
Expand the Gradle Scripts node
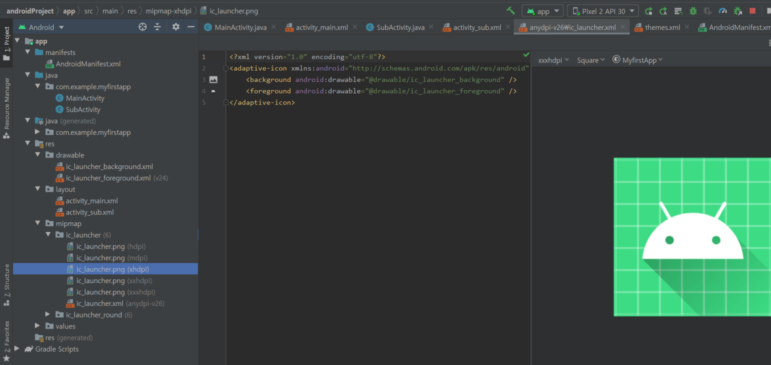click(x=17, y=349)
